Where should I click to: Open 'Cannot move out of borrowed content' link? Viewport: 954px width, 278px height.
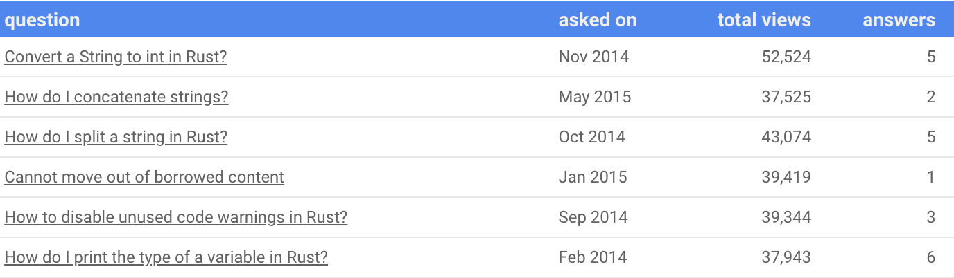[x=144, y=177]
